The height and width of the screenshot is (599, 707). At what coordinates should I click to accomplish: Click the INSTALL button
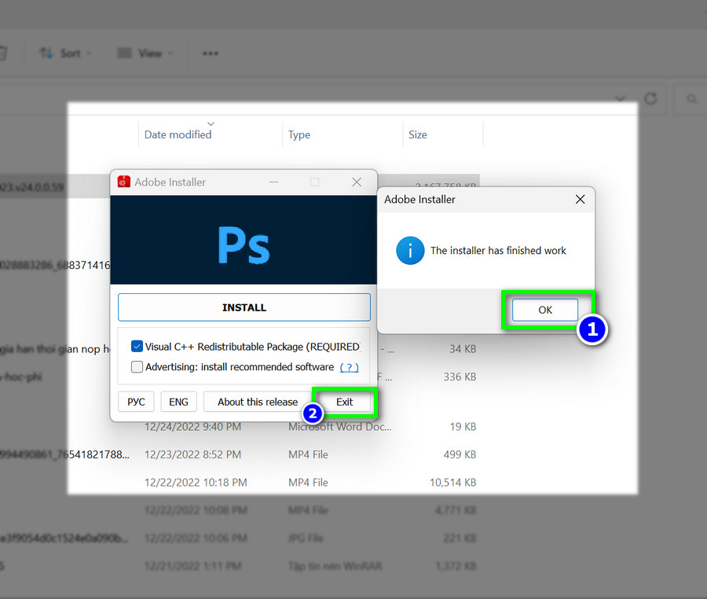pos(244,307)
